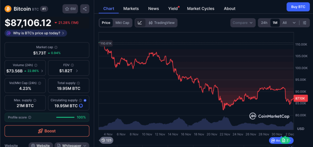
Task: Open chart settings sliders icon
Action: point(304,23)
